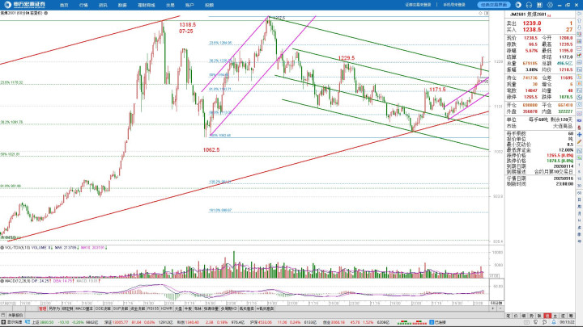Screen dimensions: 583x327
Task: Click the blue icon right of 显示快捷
Action: coord(28,322)
